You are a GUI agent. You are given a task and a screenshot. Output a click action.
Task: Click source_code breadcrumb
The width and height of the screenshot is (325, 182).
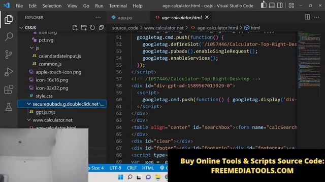coord(125,28)
